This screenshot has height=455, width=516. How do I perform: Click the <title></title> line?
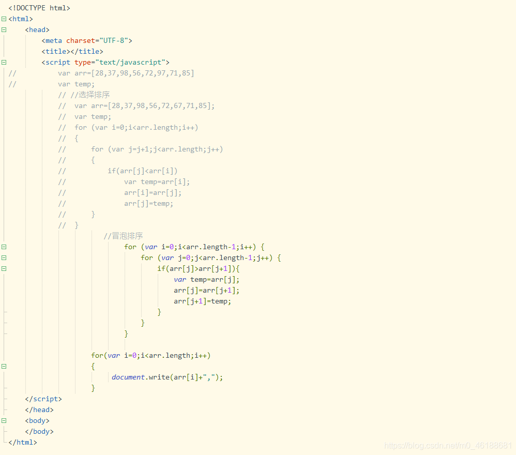[72, 51]
